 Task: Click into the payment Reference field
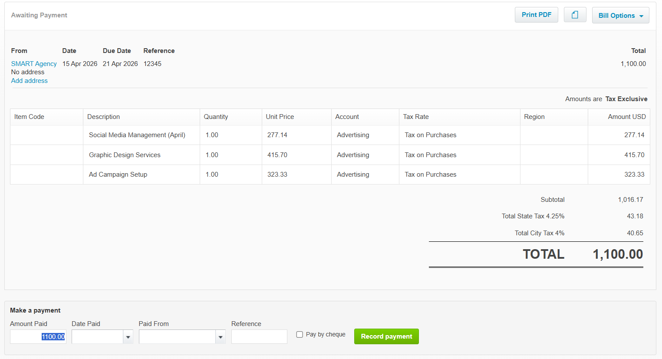259,337
